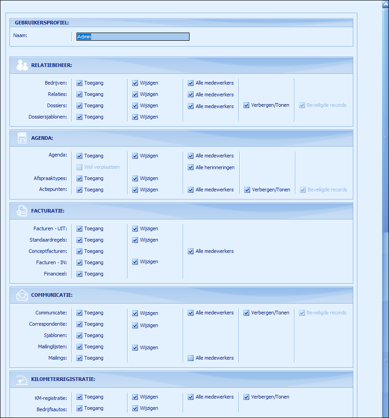
Task: Toggle Wijzigen checkbox for Relaties
Action: coord(135,95)
